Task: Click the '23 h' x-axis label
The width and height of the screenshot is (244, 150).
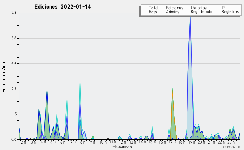Action: [231, 142]
